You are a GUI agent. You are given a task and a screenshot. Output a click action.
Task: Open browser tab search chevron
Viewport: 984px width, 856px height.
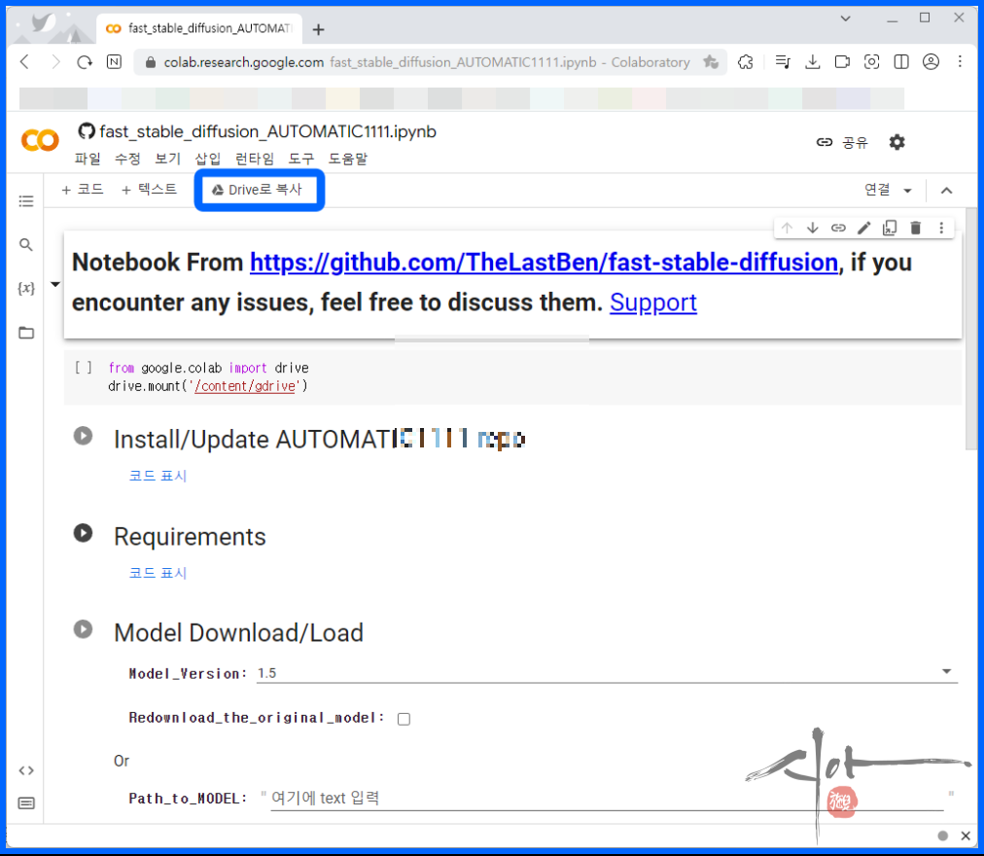click(x=845, y=18)
